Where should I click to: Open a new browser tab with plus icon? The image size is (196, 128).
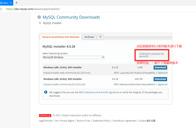tap(16, 3)
